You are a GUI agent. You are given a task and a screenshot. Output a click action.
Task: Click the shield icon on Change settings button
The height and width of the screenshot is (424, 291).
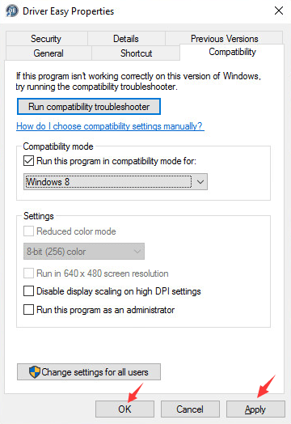(x=35, y=372)
